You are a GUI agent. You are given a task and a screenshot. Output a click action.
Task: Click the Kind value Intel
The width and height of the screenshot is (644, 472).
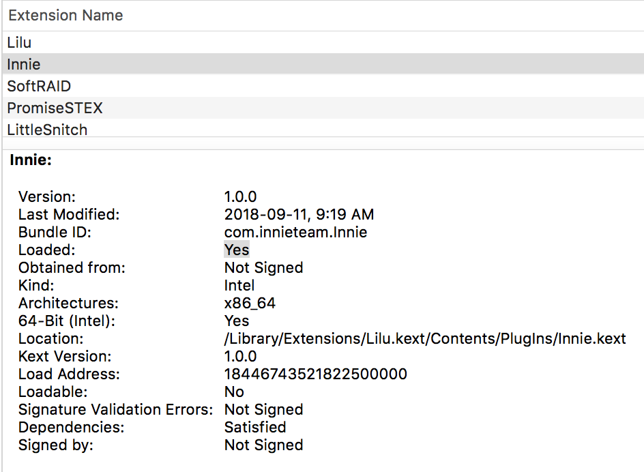[x=239, y=286]
